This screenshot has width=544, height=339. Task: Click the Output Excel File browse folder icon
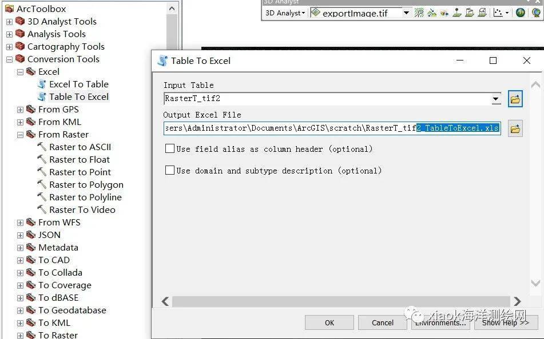click(x=515, y=129)
